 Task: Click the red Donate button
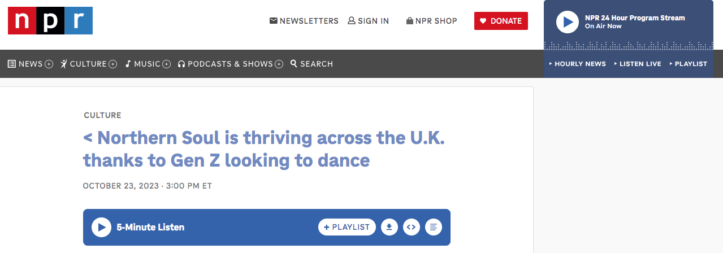pyautogui.click(x=501, y=21)
